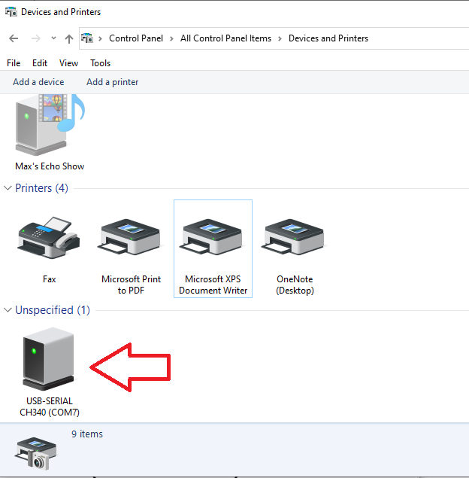This screenshot has height=478, width=469.
Task: Go up one level with Up arrow
Action: point(69,38)
